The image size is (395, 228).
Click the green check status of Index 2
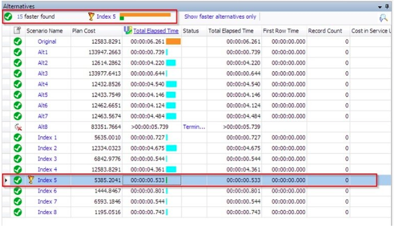[17, 148]
